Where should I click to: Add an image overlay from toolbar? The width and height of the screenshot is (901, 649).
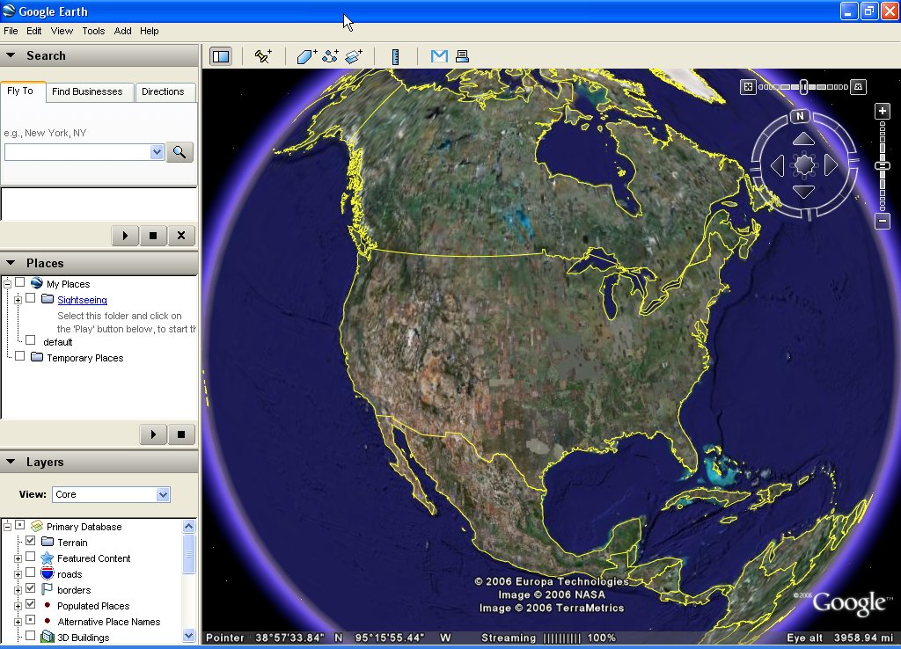[x=354, y=56]
